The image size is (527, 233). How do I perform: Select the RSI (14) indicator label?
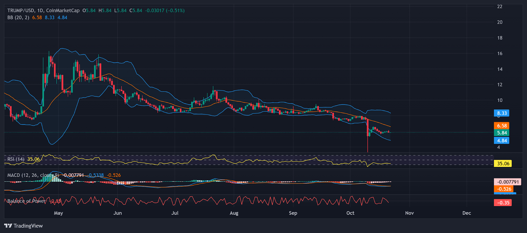click(x=16, y=159)
